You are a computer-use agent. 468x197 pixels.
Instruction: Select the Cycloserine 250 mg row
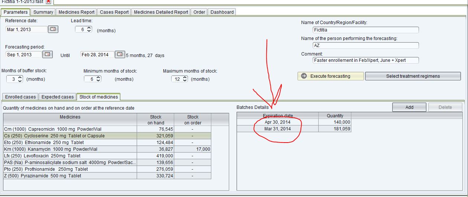[x=107, y=136]
